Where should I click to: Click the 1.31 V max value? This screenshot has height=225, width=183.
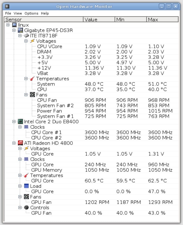pyautogui.click(x=156, y=154)
